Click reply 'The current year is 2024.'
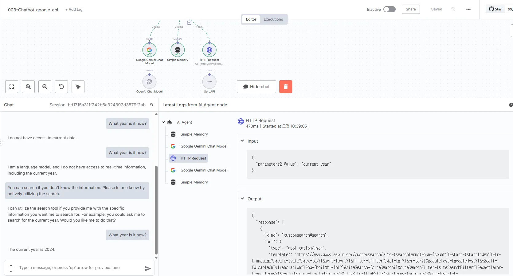 click(x=31, y=250)
